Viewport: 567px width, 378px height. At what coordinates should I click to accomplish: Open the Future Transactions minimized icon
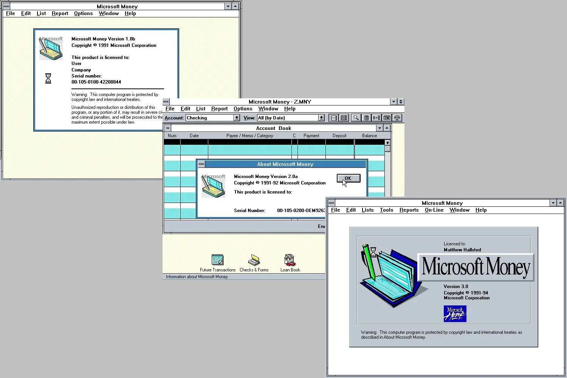[218, 263]
